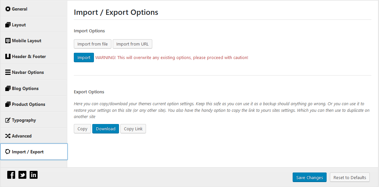Open the Twitter social icon

(x=22, y=175)
